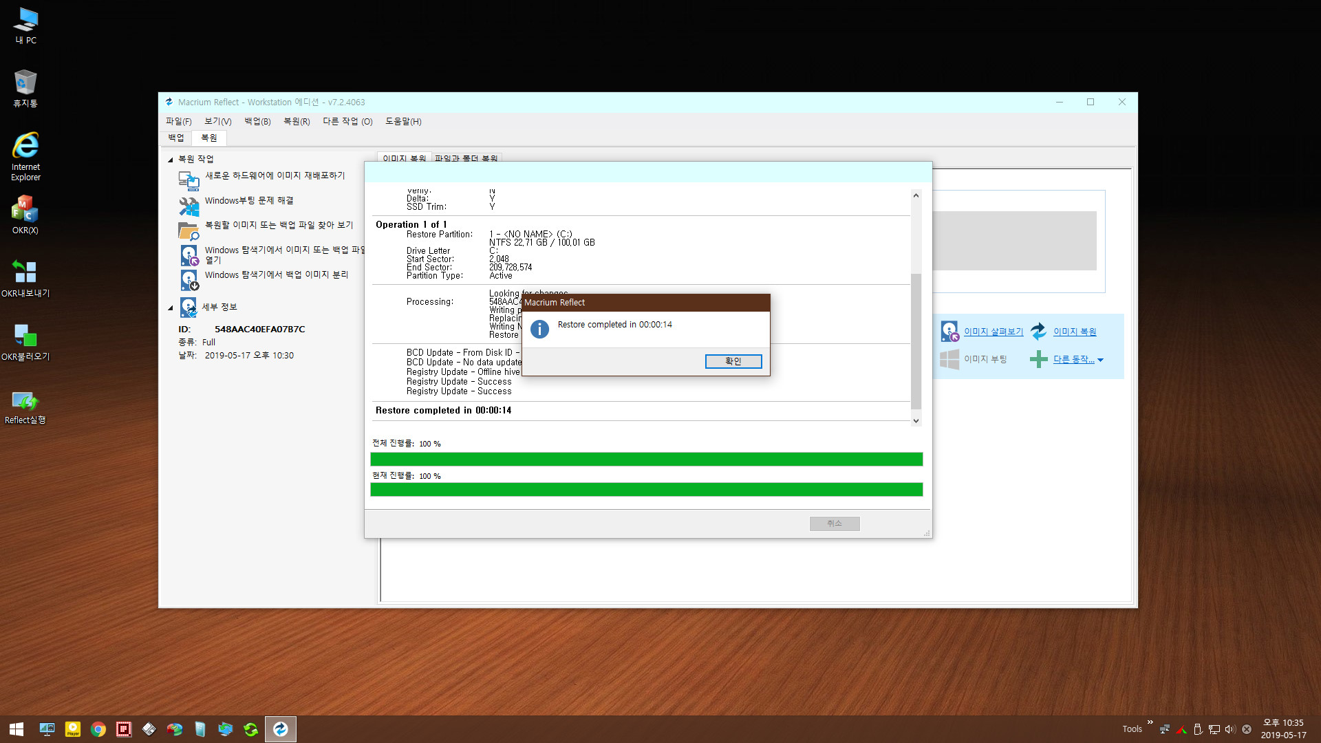
Task: Click the green plus 다른 동작 icon
Action: (x=1038, y=359)
